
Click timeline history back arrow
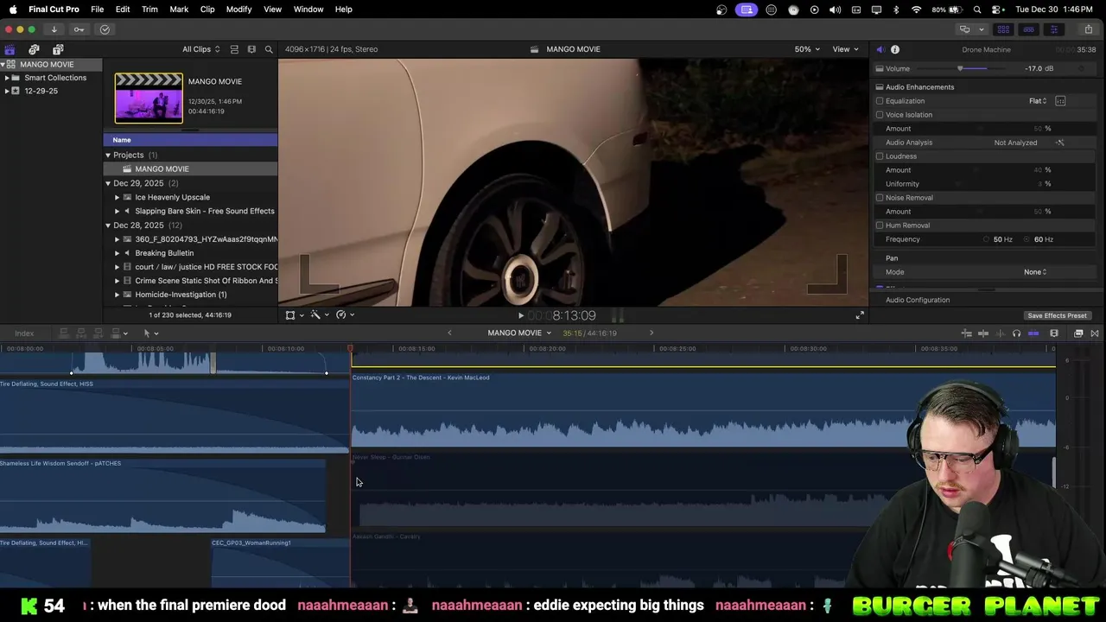(x=449, y=333)
